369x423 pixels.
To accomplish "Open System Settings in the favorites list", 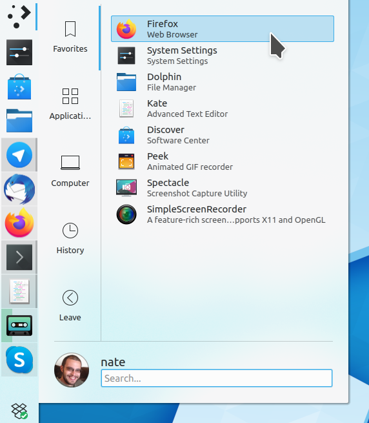I will click(x=223, y=56).
